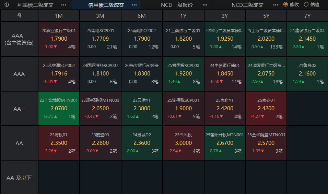Open the 21建设银行二级04 bond cell
The height and width of the screenshot is (194, 328).
coord(307,39)
